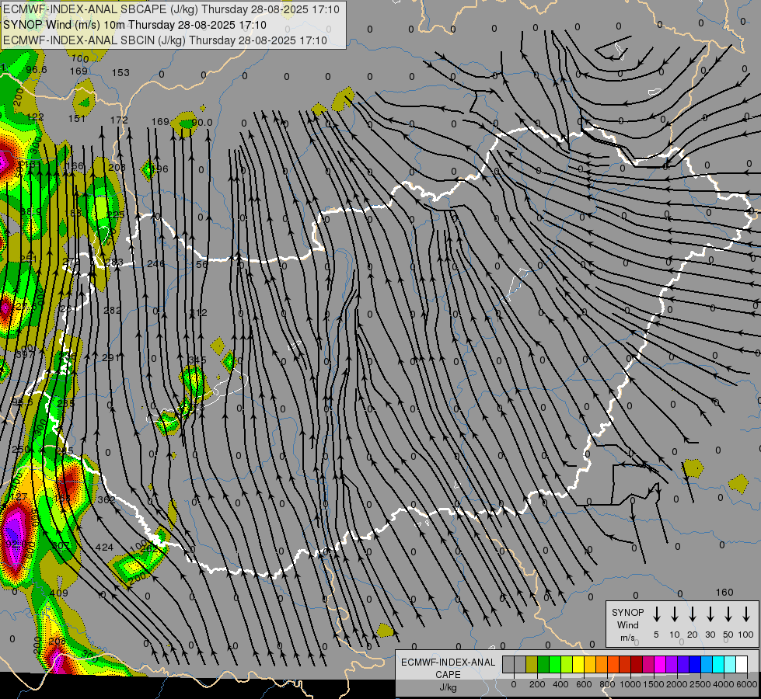Click the 345 value on the map
This screenshot has width=761, height=699.
[197, 360]
